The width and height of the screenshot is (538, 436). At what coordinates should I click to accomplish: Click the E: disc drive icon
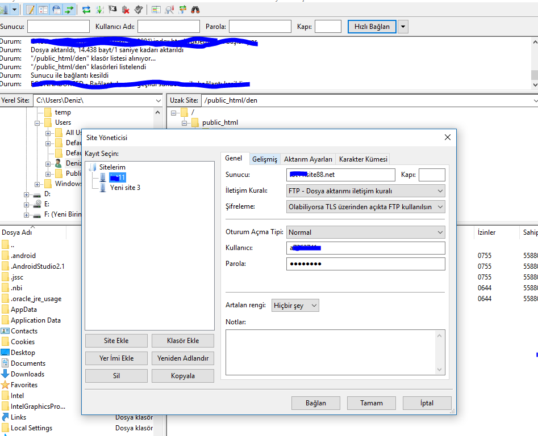(x=37, y=204)
